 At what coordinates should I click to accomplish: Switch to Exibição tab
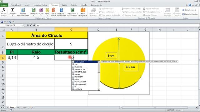[84, 5]
